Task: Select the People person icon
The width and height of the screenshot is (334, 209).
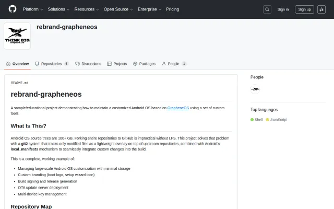Action: pos(163,64)
